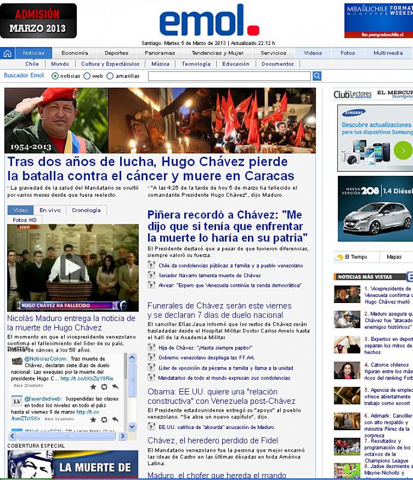Click Twitter widget scroll up arrow
The height and width of the screenshot is (480, 413).
click(x=132, y=357)
